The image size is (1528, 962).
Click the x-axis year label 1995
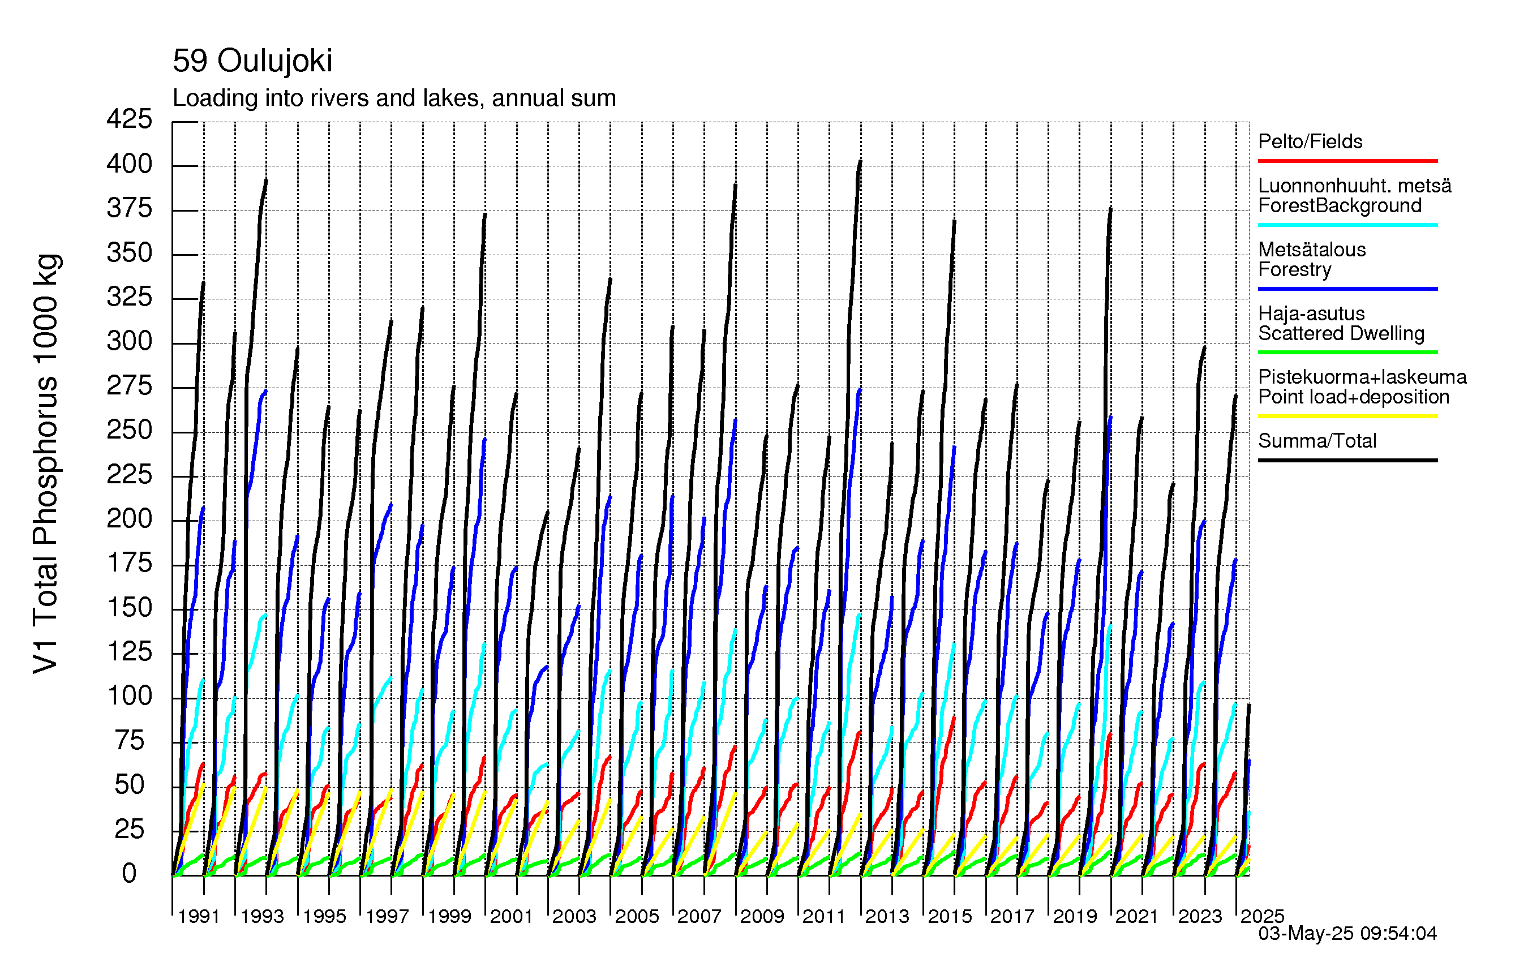coord(324,916)
